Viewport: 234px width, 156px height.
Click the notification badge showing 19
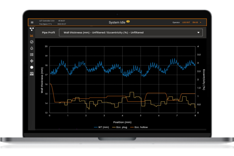click(128, 21)
